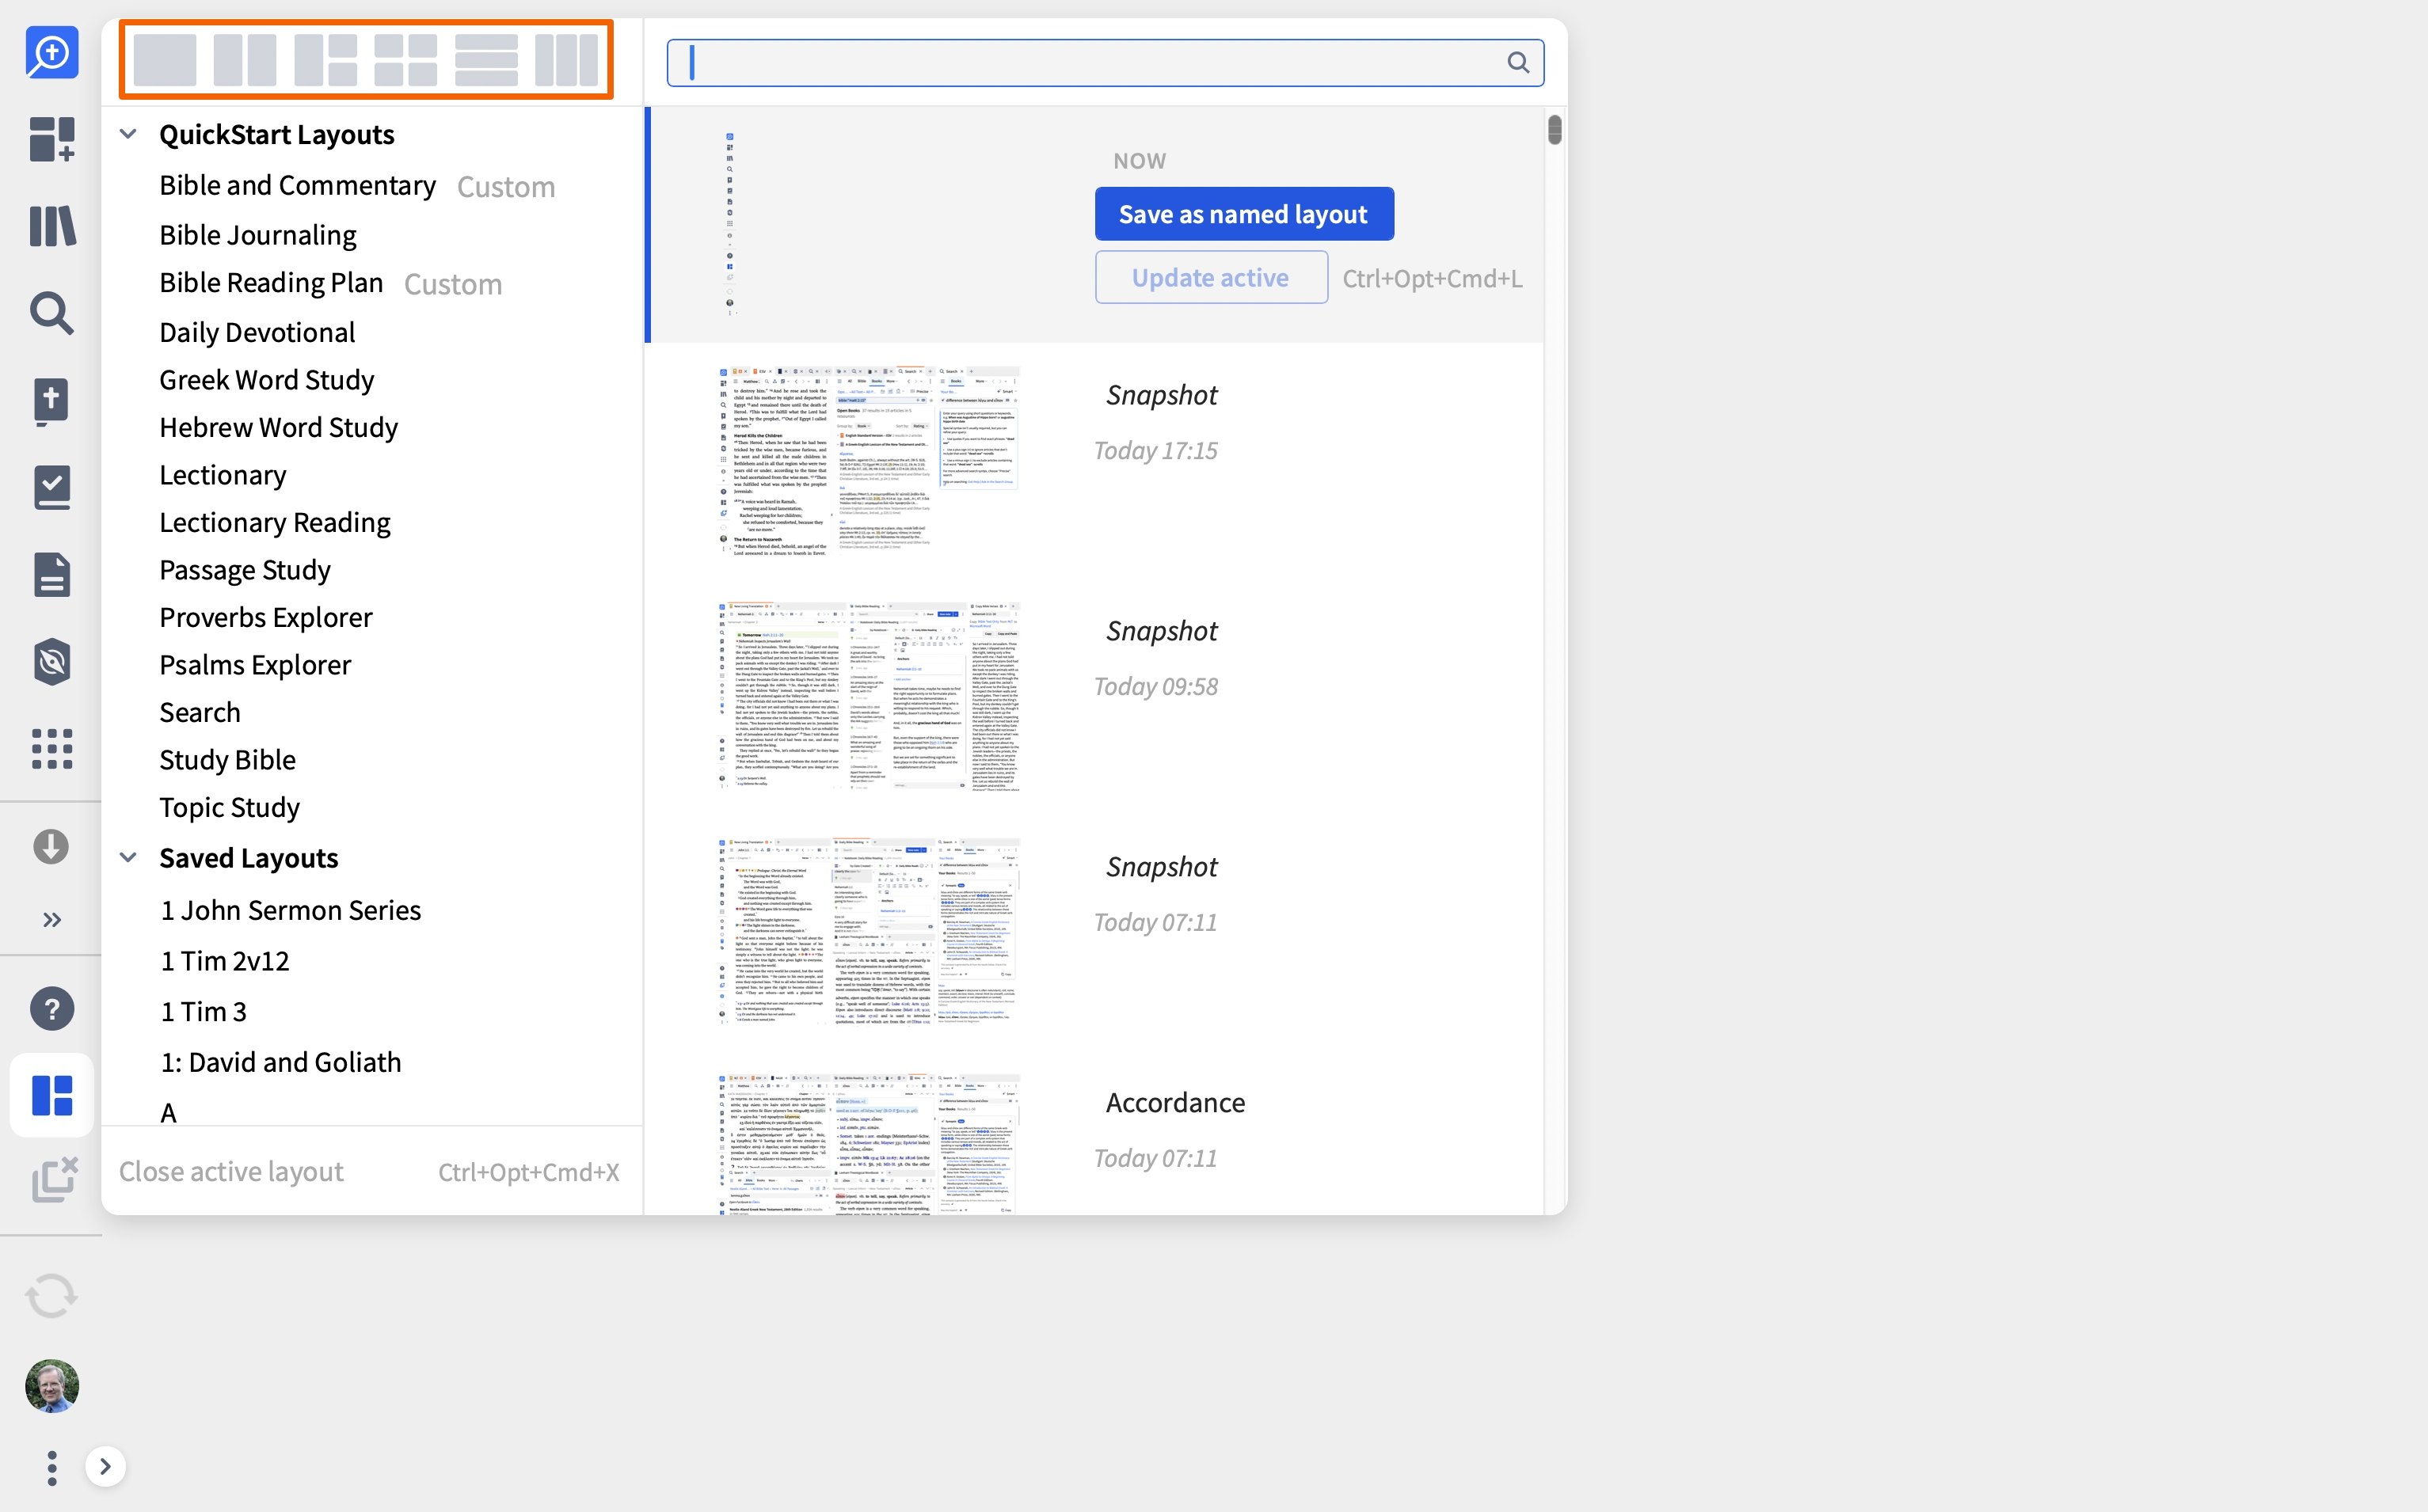Viewport: 2428px width, 1512px height.
Task: Choose the four-pane grid layout icon
Action: tap(405, 60)
